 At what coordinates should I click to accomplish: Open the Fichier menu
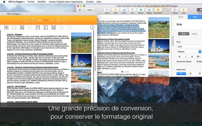coord(31,2)
